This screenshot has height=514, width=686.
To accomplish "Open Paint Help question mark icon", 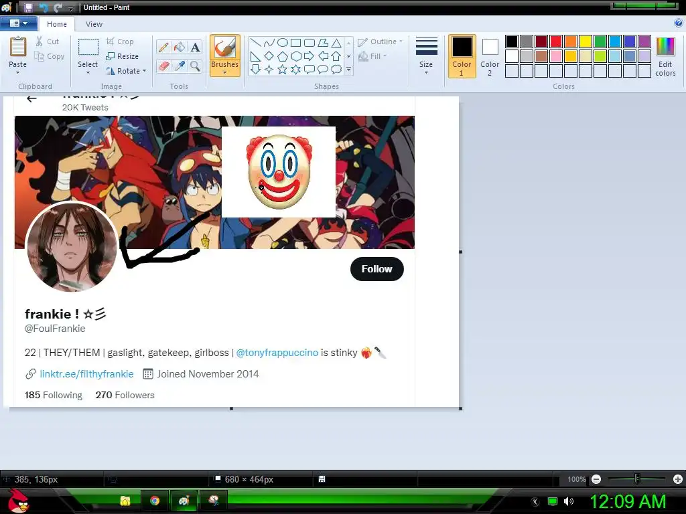I will (679, 23).
